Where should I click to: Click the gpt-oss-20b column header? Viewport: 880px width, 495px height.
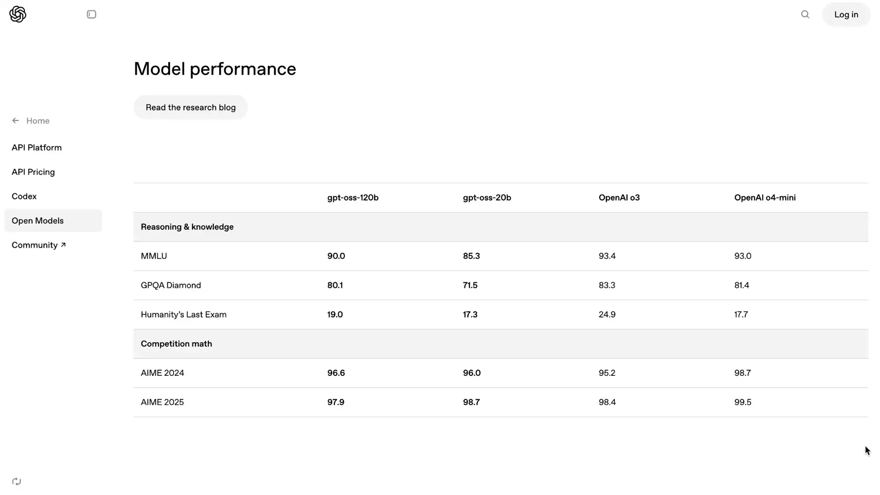(x=487, y=198)
